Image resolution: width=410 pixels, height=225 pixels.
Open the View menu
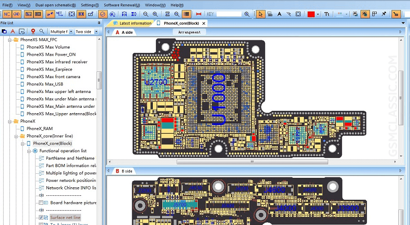(x=24, y=5)
